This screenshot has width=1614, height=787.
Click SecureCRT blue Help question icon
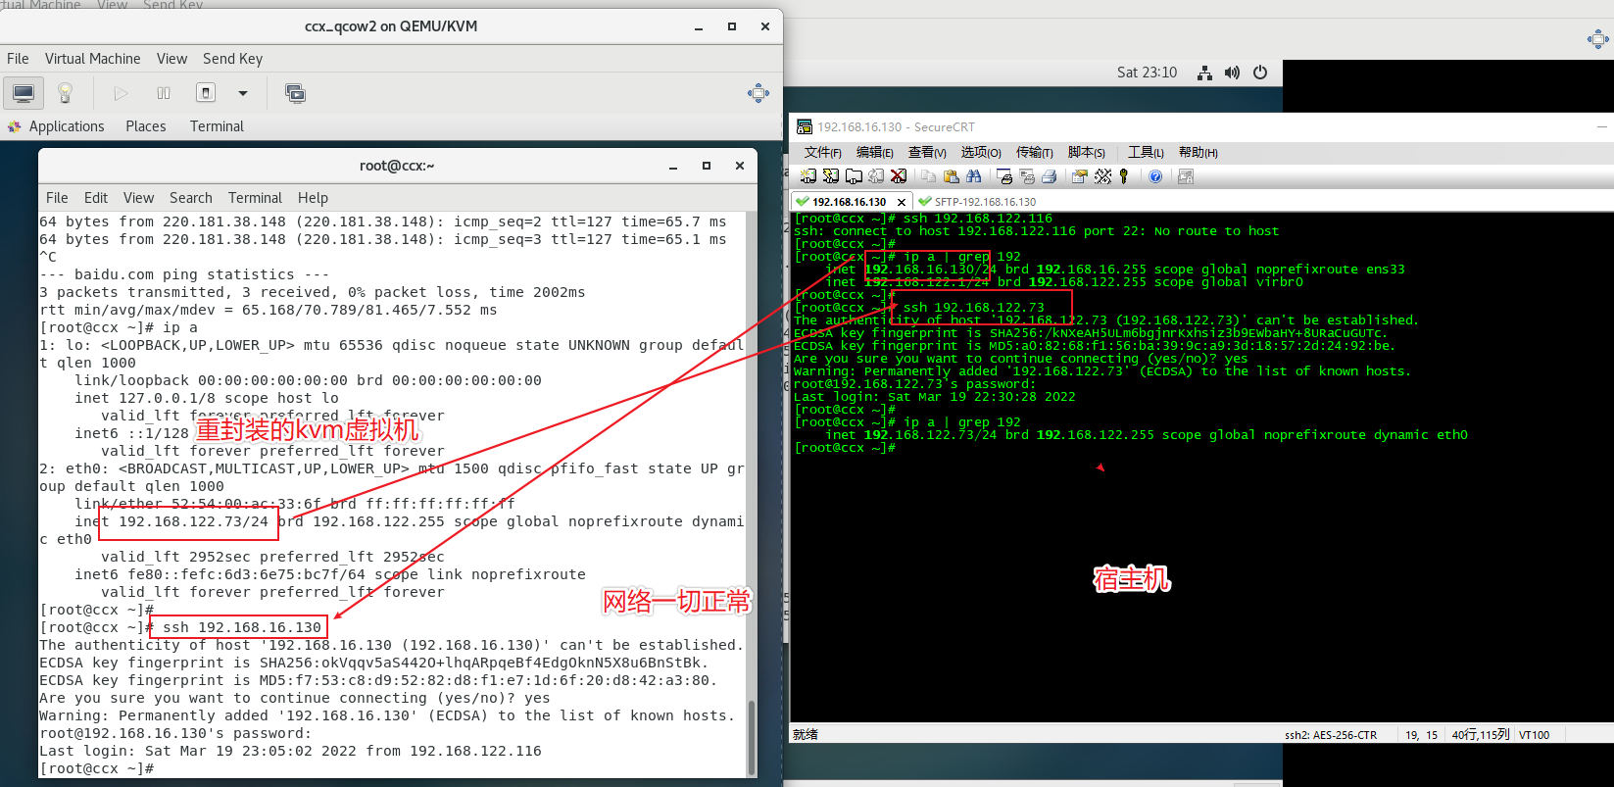[x=1155, y=176]
